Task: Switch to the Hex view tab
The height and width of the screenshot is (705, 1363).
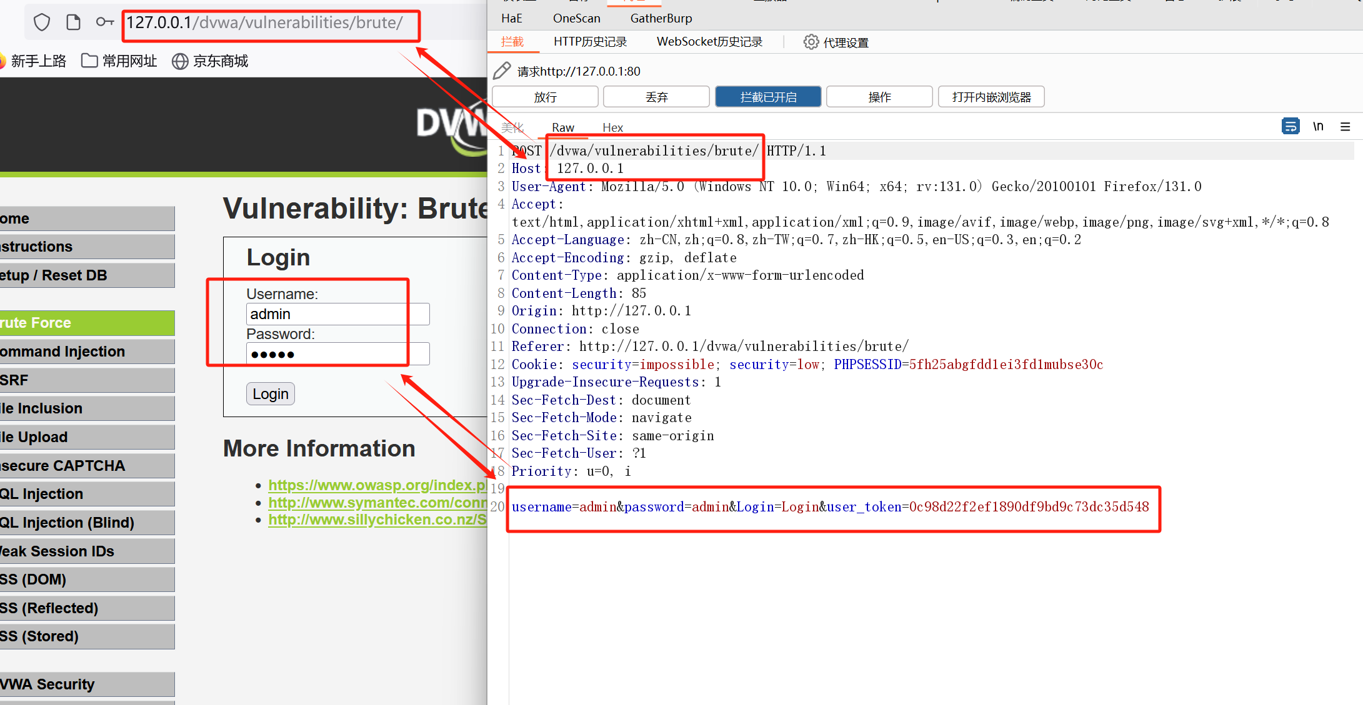Action: [612, 127]
